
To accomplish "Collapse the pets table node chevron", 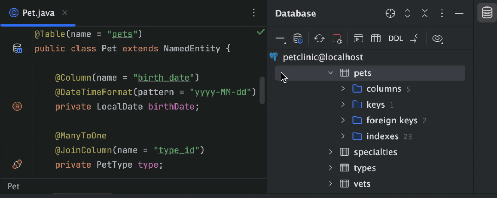I will click(x=330, y=73).
